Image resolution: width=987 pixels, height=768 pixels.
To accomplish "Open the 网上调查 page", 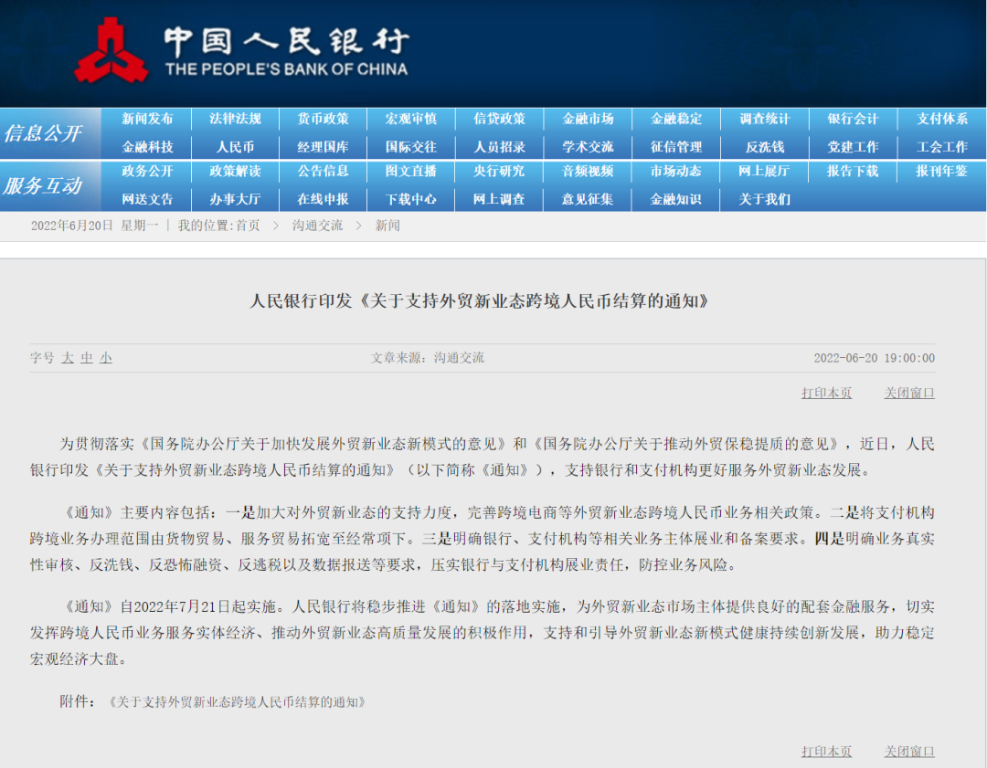I will 499,199.
